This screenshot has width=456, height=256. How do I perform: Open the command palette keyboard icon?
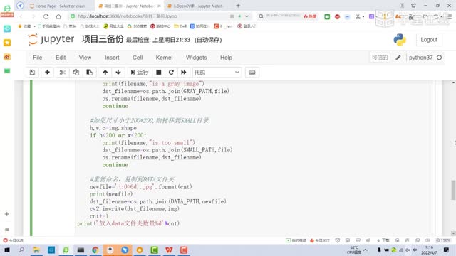pyautogui.click(x=252, y=73)
